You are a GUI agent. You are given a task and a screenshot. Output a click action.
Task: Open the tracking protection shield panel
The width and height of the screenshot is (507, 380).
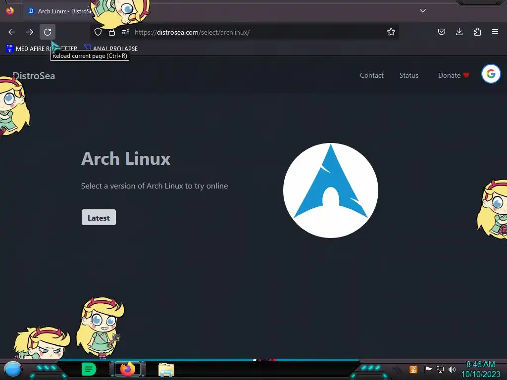[x=98, y=32]
